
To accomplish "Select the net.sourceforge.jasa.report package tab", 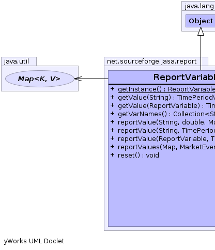I will click(151, 61).
